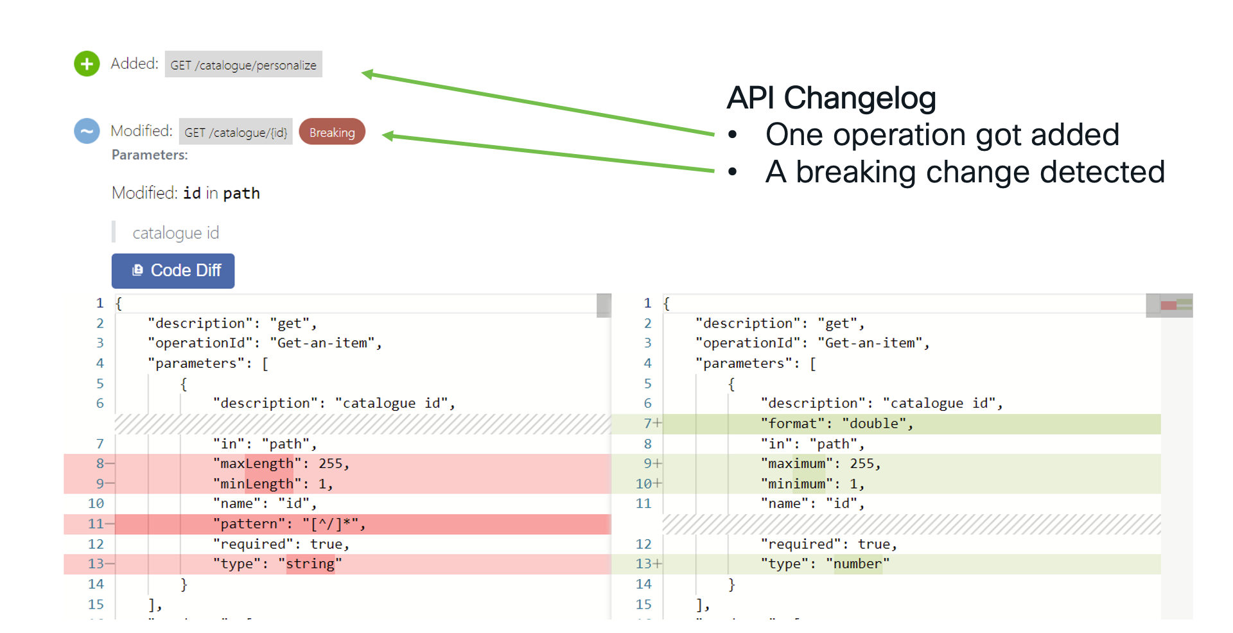Screen dimensions: 1233x633
Task: Expand the 'Modified: id in path' entry
Action: click(x=186, y=193)
